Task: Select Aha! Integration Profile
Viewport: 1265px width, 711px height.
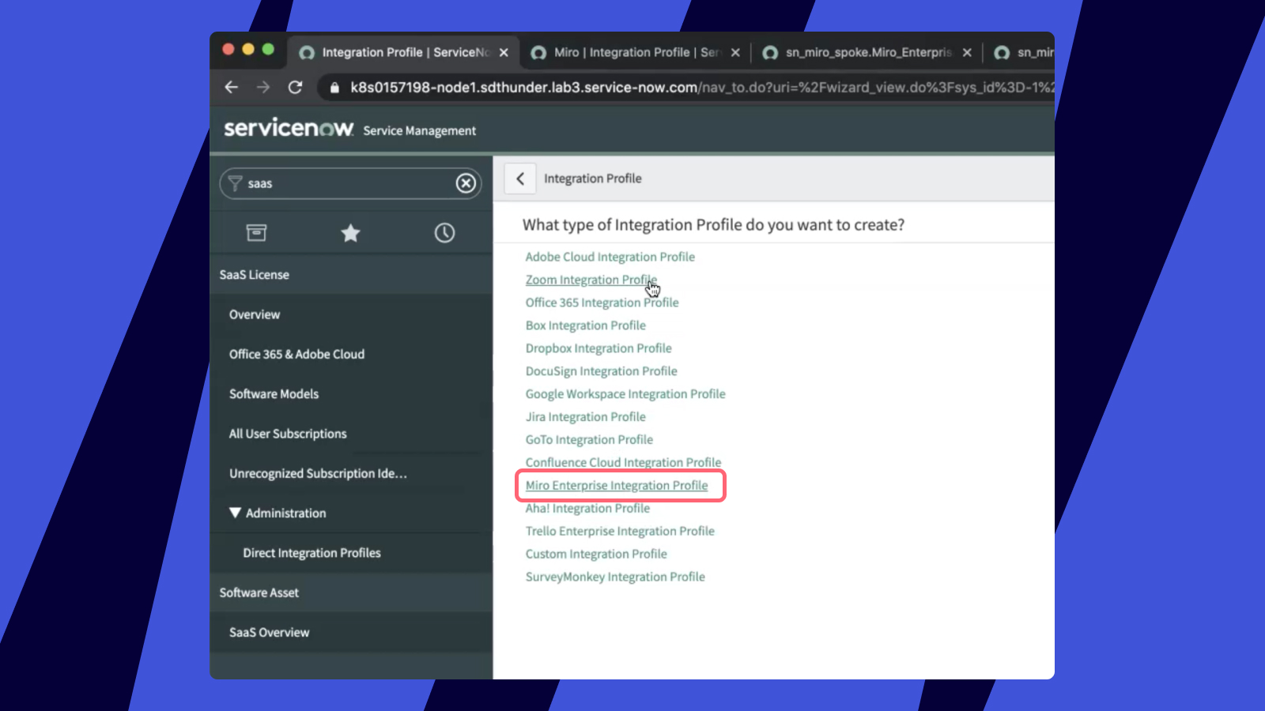Action: tap(587, 509)
